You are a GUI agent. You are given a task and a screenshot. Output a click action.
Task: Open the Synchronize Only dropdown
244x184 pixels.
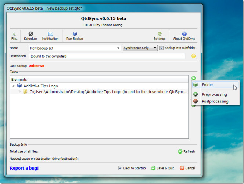pyautogui.click(x=140, y=48)
